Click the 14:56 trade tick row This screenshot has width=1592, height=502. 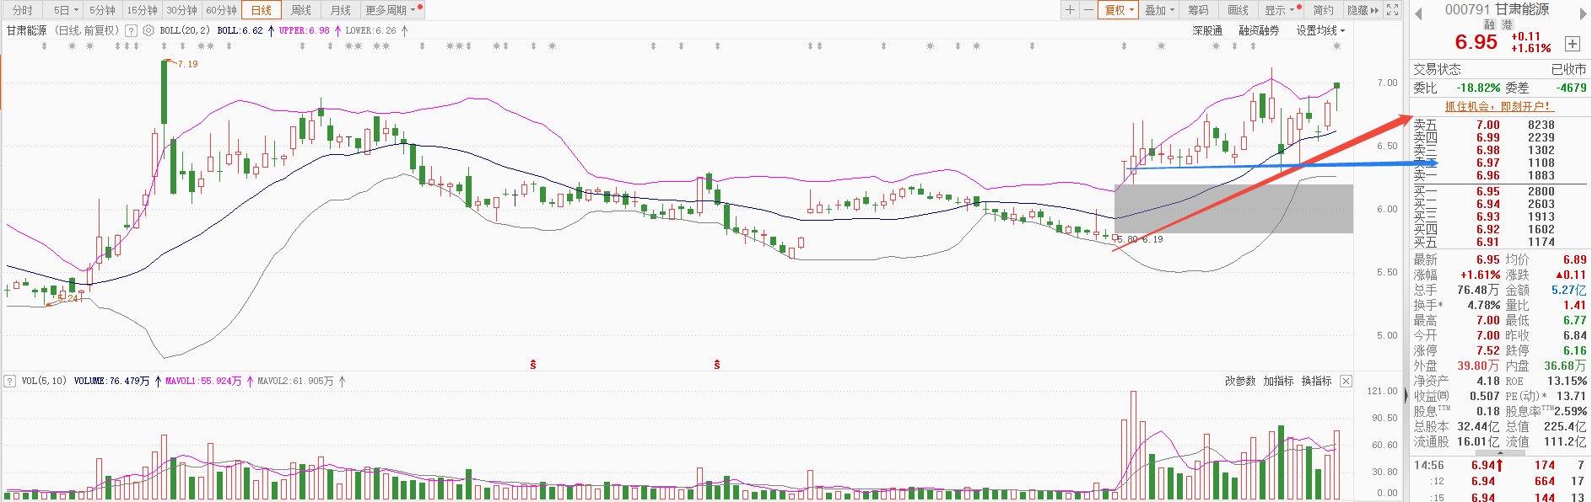pos(1499,465)
